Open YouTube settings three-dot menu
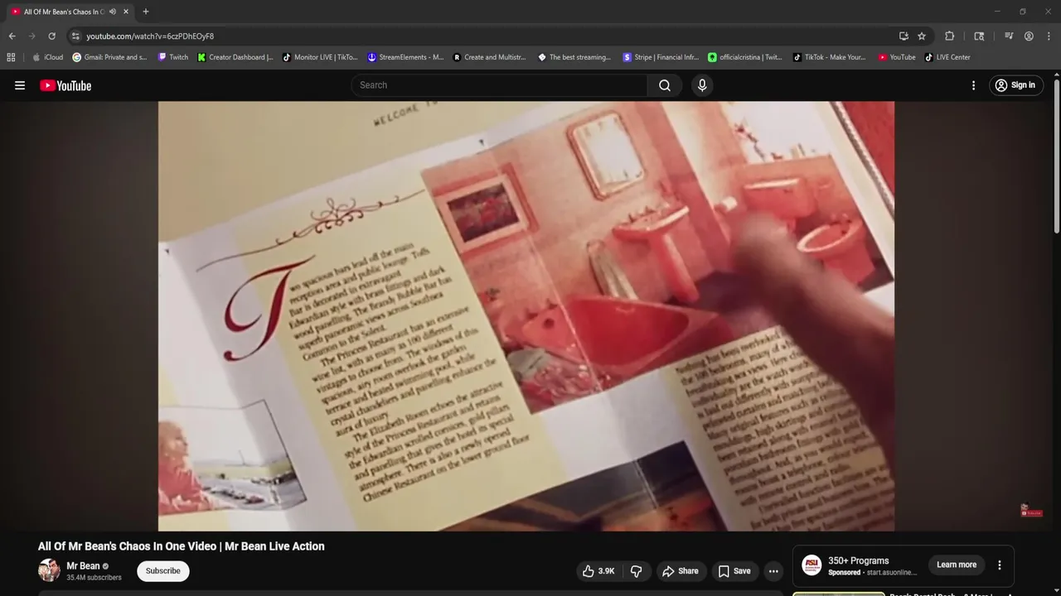The image size is (1061, 596). pyautogui.click(x=973, y=85)
